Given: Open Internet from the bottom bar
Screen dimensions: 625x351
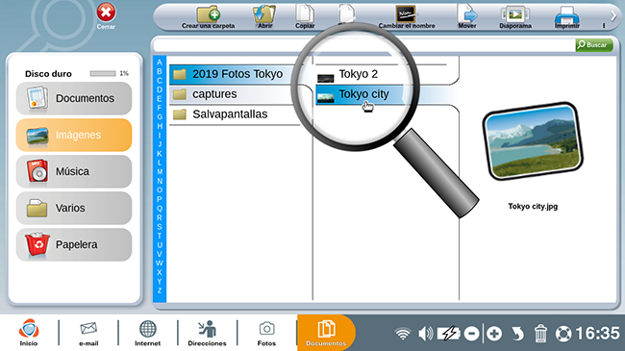Looking at the screenshot, I should click(x=147, y=333).
